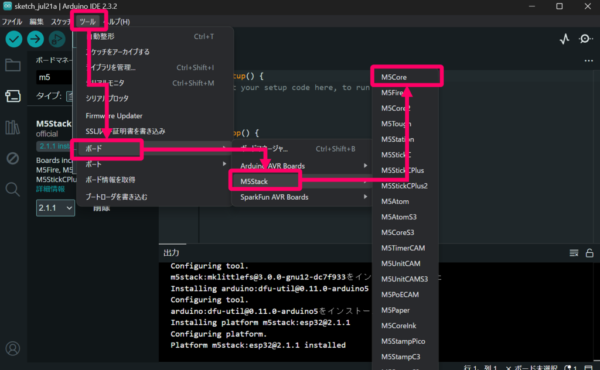This screenshot has height=370, width=600.
Task: Open the ファイル menu
Action: click(12, 22)
